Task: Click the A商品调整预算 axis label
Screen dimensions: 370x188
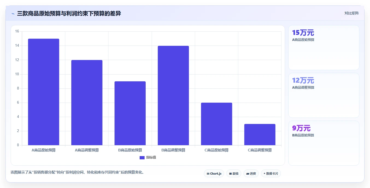Action: pos(87,150)
